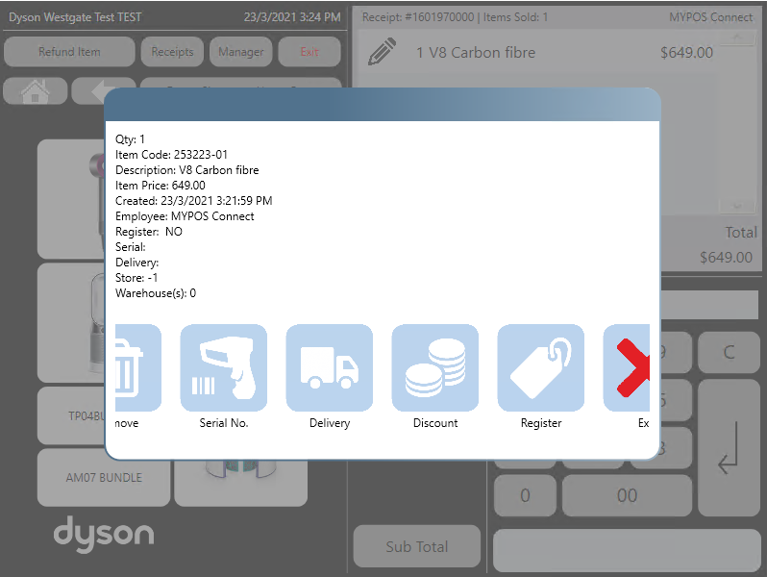Click the Receipt #1601970000 header text
767x577 pixels.
[x=418, y=17]
